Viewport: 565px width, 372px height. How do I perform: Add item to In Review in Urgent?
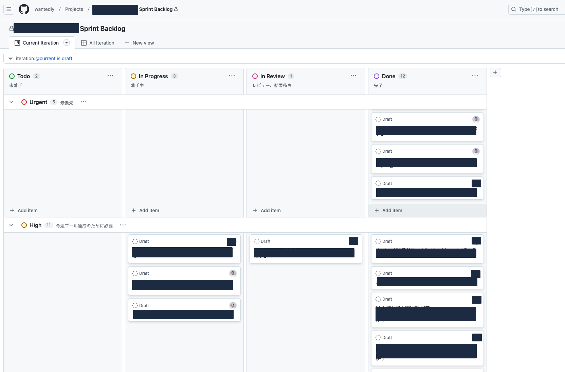306,210
